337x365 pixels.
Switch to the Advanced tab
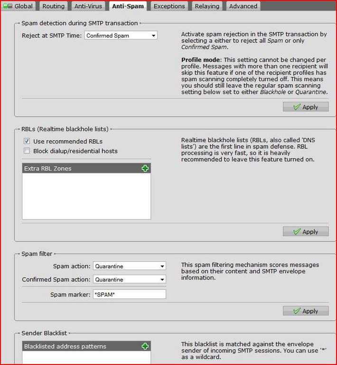pos(243,6)
